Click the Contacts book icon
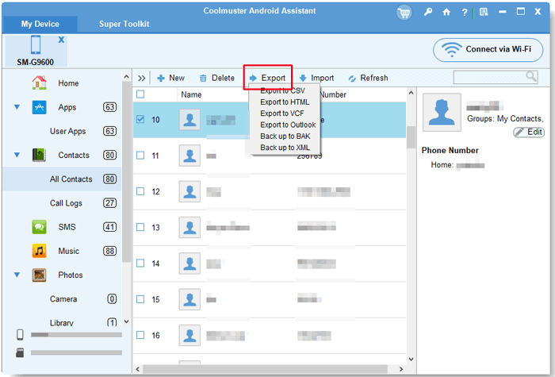Viewport: 555px width, 377px height. click(39, 156)
